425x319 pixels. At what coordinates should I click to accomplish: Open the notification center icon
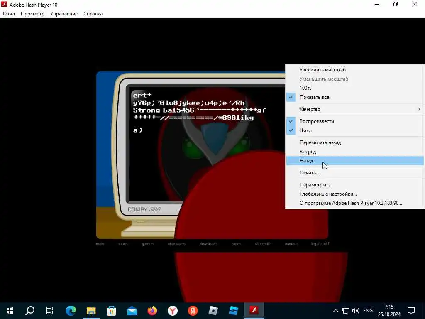[411, 311]
